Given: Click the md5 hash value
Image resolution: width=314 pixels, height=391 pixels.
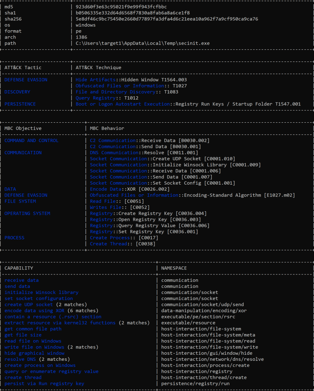Looking at the screenshot, I should coord(121,7).
